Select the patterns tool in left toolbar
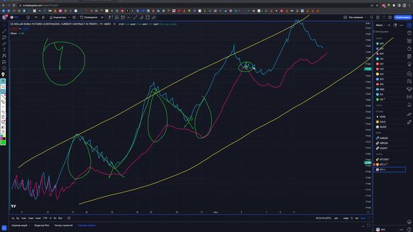This screenshot has width=413, height=232. tap(4, 56)
